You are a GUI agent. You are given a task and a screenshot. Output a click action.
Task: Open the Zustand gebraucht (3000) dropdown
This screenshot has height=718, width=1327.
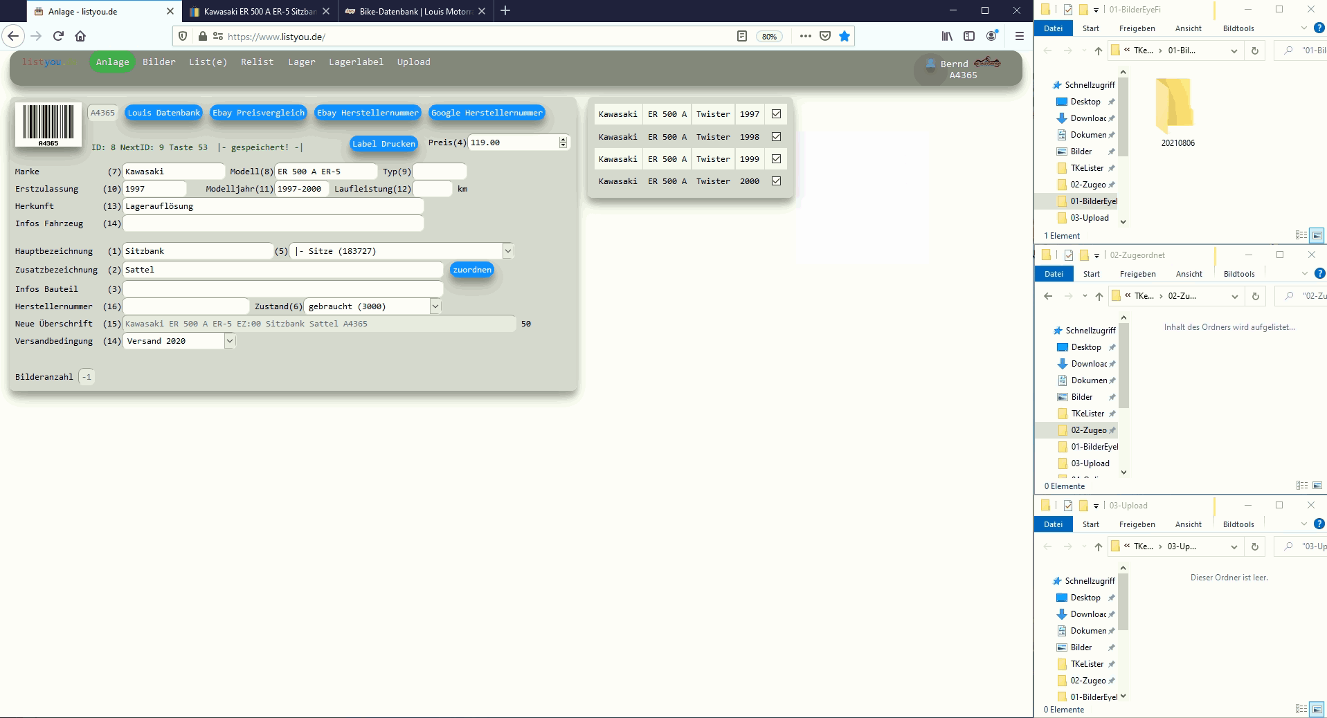tap(373, 306)
